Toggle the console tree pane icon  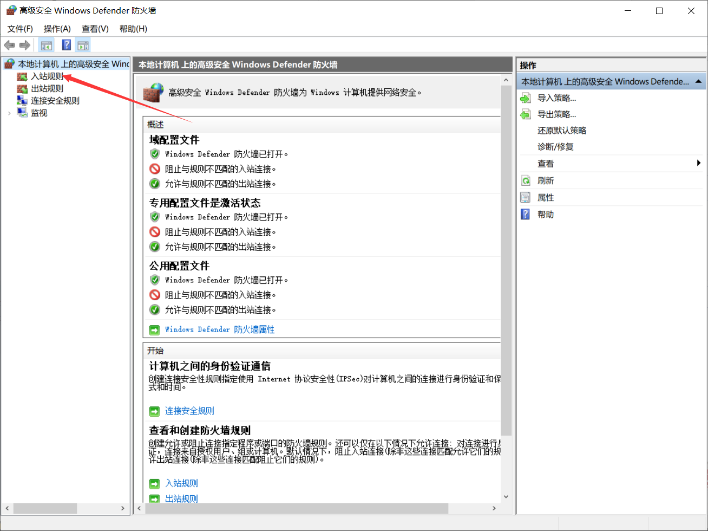tap(47, 45)
